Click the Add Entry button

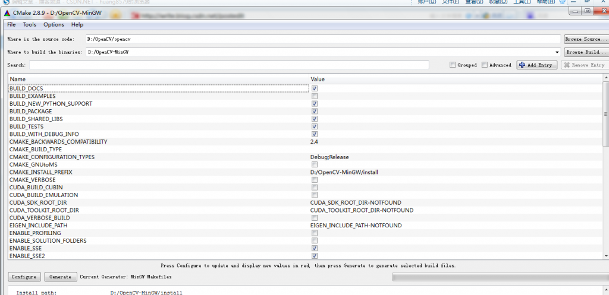click(537, 65)
